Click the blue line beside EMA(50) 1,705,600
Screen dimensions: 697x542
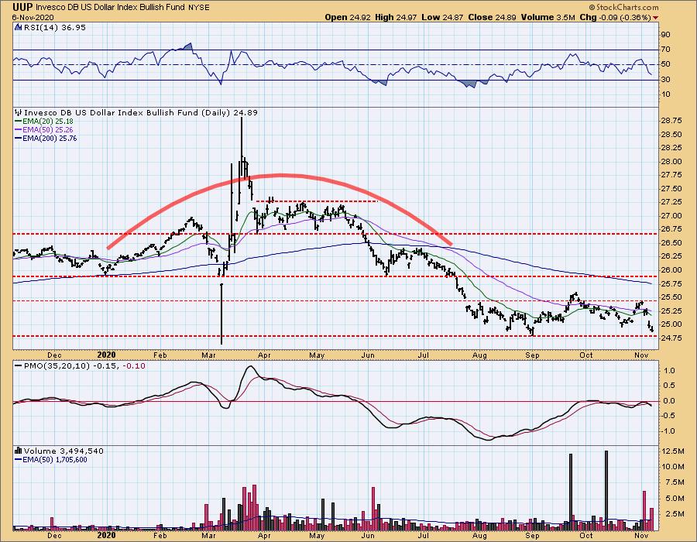tap(19, 460)
